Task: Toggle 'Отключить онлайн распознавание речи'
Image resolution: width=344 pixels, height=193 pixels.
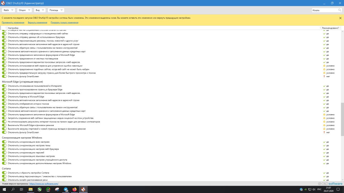Action: point(4,180)
